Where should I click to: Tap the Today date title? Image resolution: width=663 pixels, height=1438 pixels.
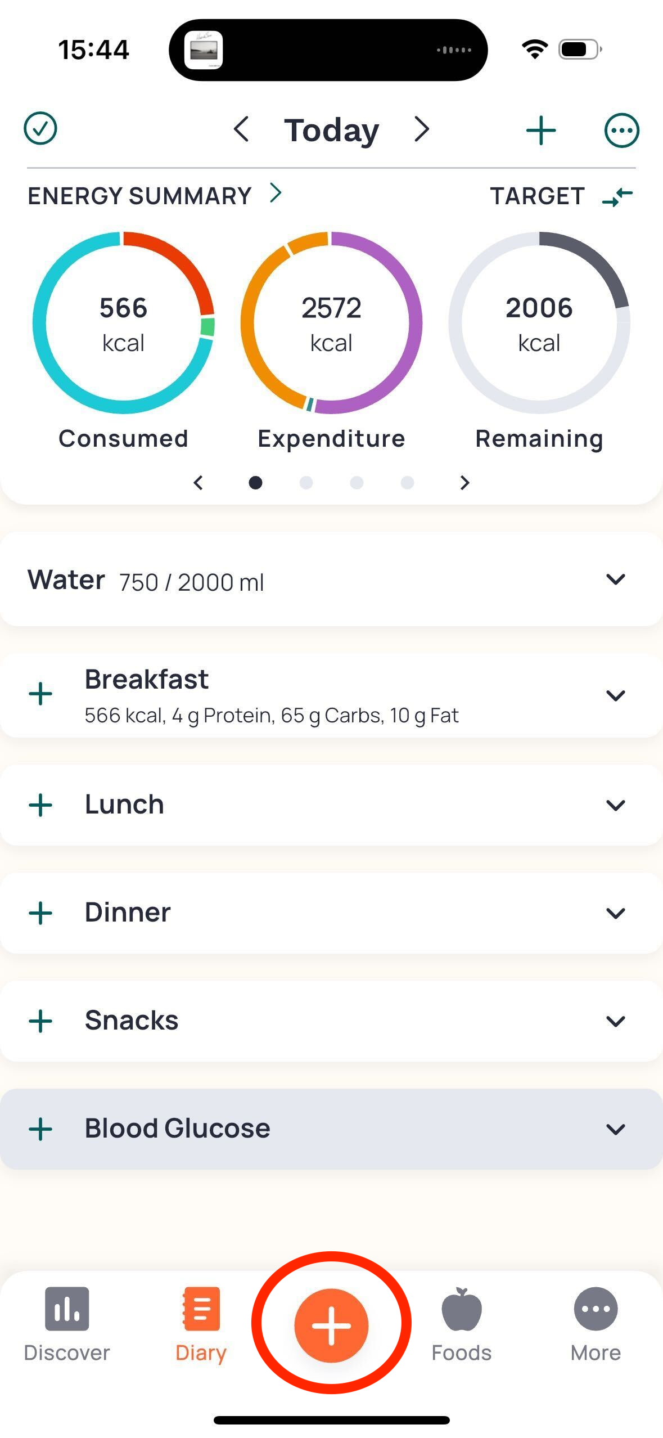pyautogui.click(x=331, y=131)
